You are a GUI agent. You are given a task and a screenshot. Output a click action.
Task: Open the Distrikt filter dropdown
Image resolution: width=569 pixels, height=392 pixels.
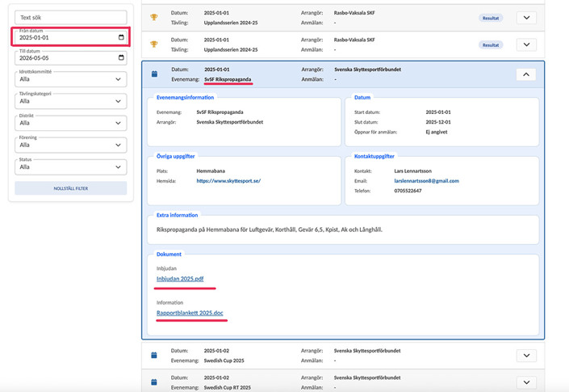click(71, 123)
